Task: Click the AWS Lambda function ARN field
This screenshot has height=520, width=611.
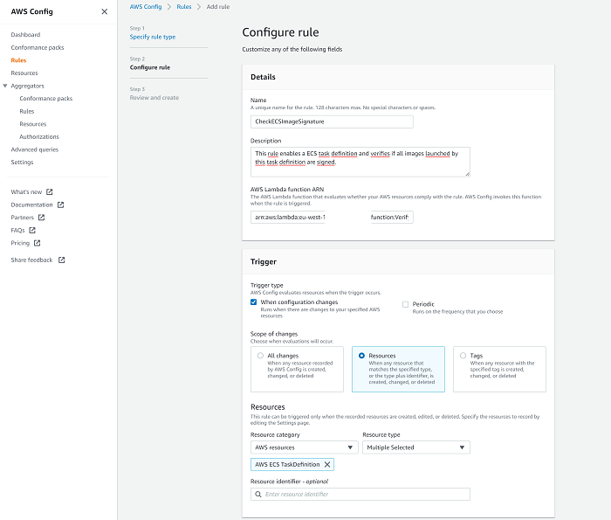Action: 332,218
